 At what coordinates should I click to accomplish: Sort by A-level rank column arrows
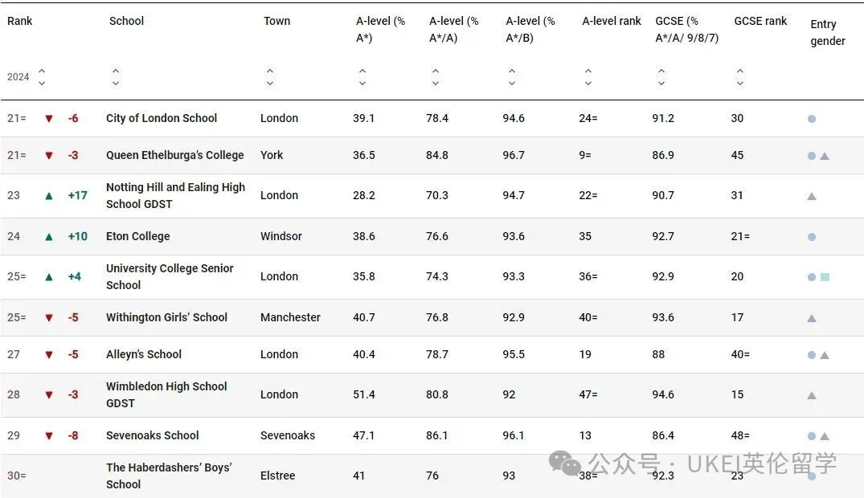[588, 77]
